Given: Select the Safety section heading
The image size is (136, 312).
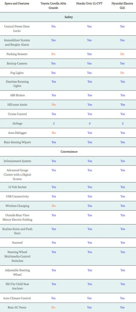Looking at the screenshot, I should coord(68,17).
